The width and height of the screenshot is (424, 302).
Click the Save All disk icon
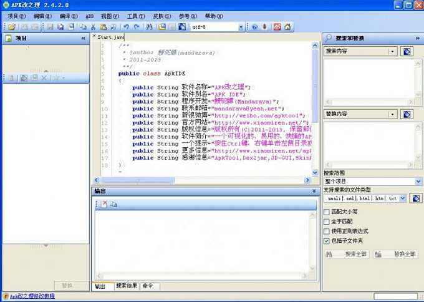tap(61, 27)
